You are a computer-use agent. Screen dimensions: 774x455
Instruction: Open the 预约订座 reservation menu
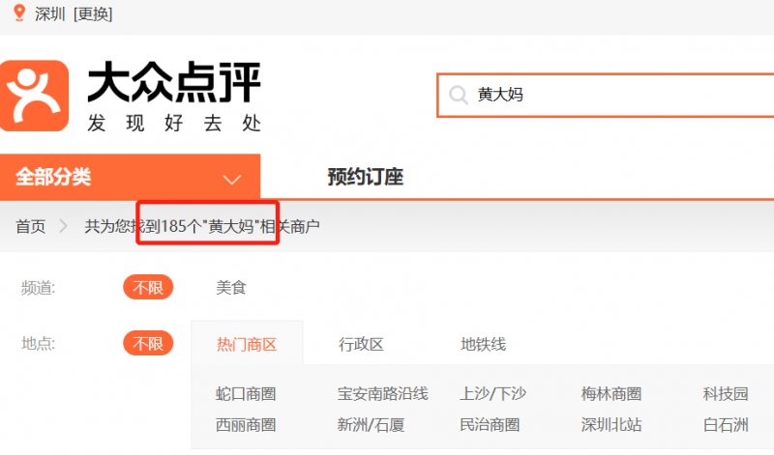click(x=366, y=177)
